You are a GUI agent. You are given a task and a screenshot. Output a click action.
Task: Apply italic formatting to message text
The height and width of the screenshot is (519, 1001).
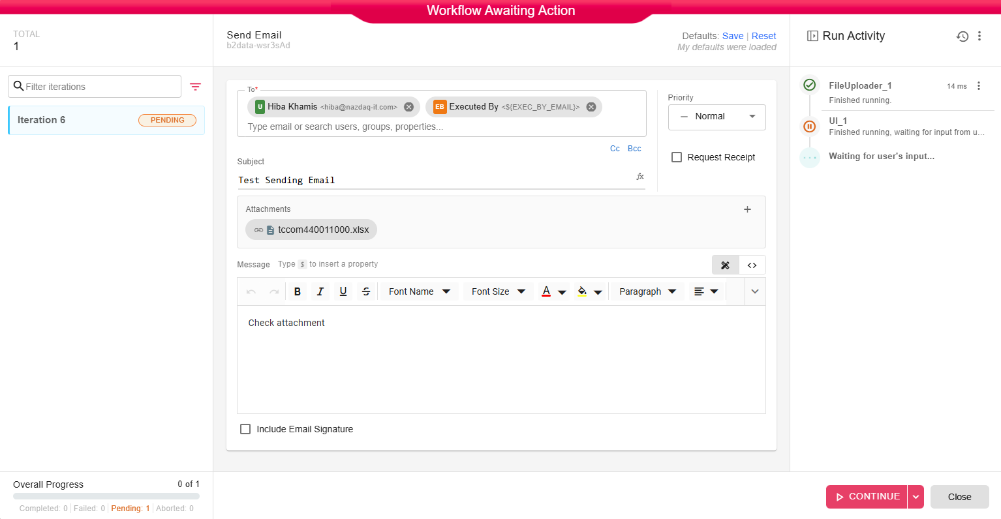320,291
